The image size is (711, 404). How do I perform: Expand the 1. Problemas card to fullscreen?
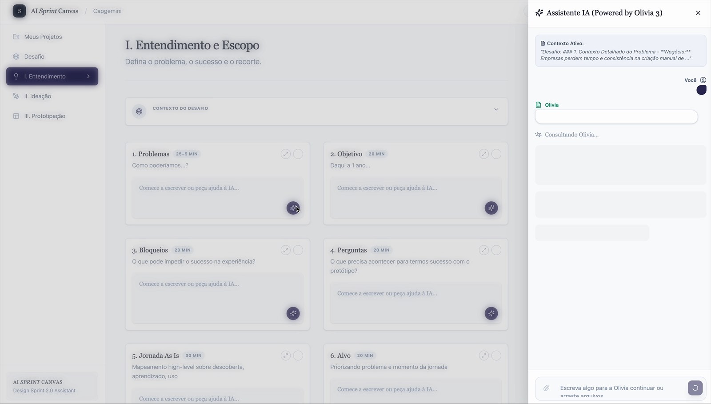286,154
